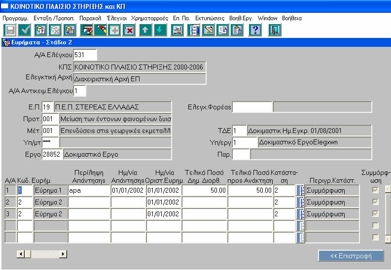The height and width of the screenshot is (270, 391).
Task: Click the horizontal scrollbar thumb
Action: (x=28, y=254)
